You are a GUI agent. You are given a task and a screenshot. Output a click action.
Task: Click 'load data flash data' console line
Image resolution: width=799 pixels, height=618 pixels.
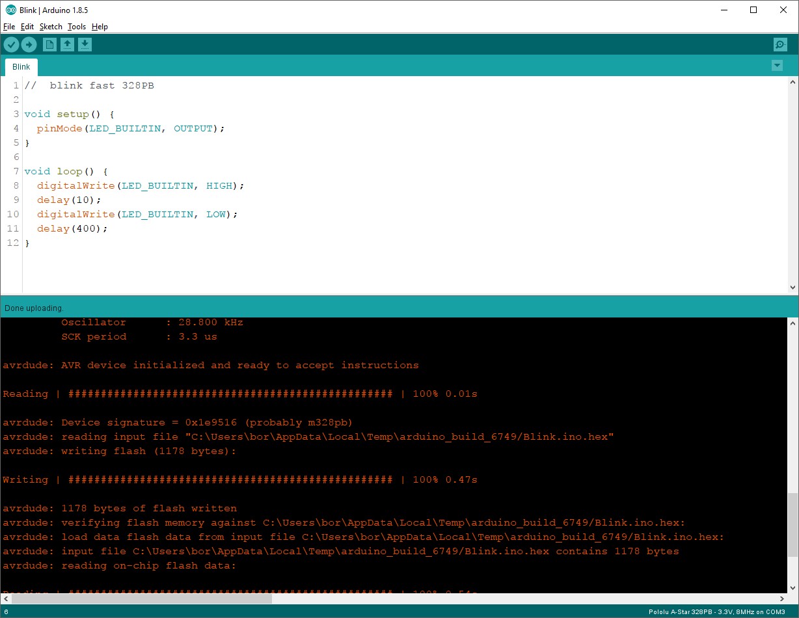pyautogui.click(x=364, y=537)
